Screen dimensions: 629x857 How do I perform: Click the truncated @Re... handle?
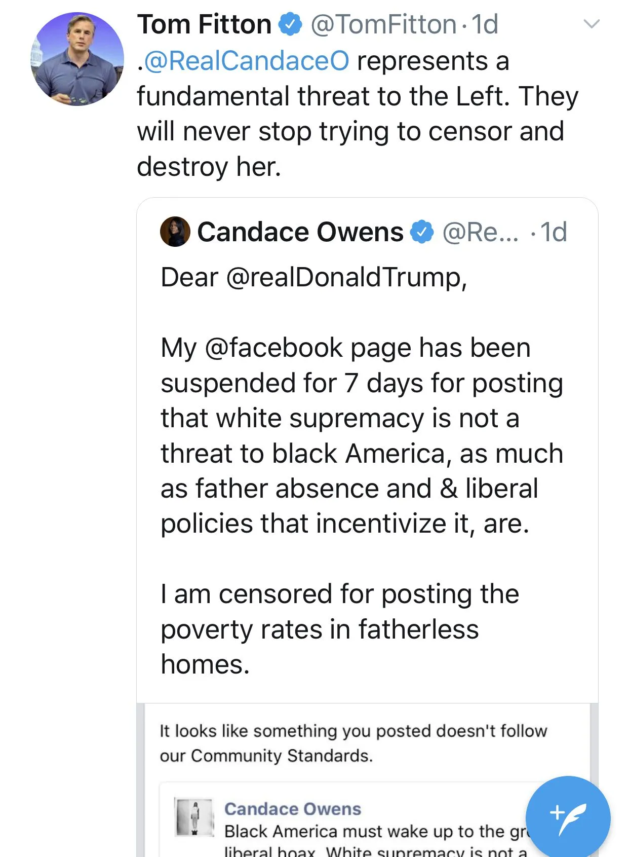(480, 232)
